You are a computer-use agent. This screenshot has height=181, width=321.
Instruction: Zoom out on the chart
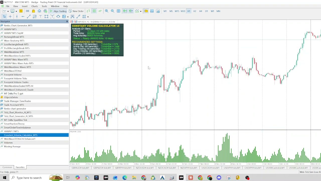[113, 11]
